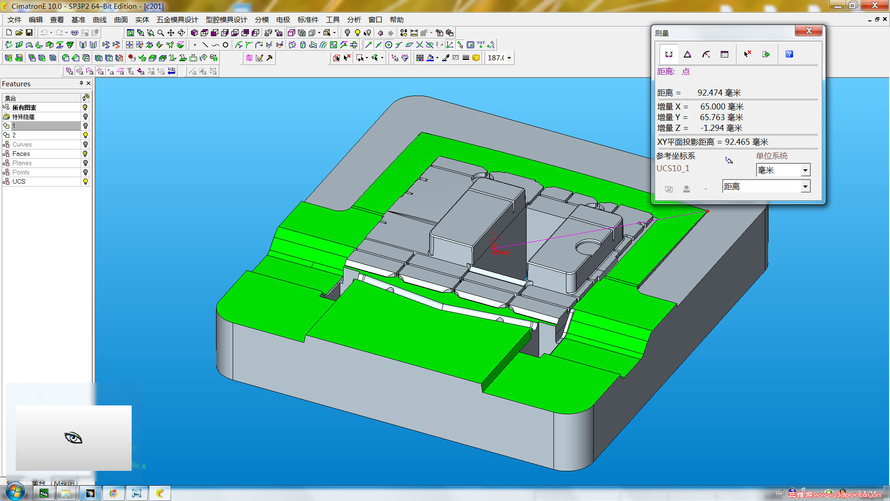Toggle lightbulb visibility for UCS set
Screen dimensions: 890x501
tap(85, 181)
